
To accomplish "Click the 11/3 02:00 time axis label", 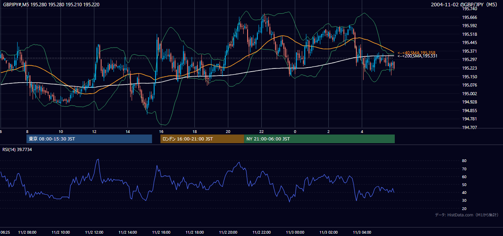I will tap(328, 232).
